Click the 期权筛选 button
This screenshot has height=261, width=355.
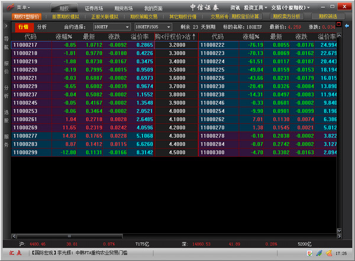tap(330, 17)
